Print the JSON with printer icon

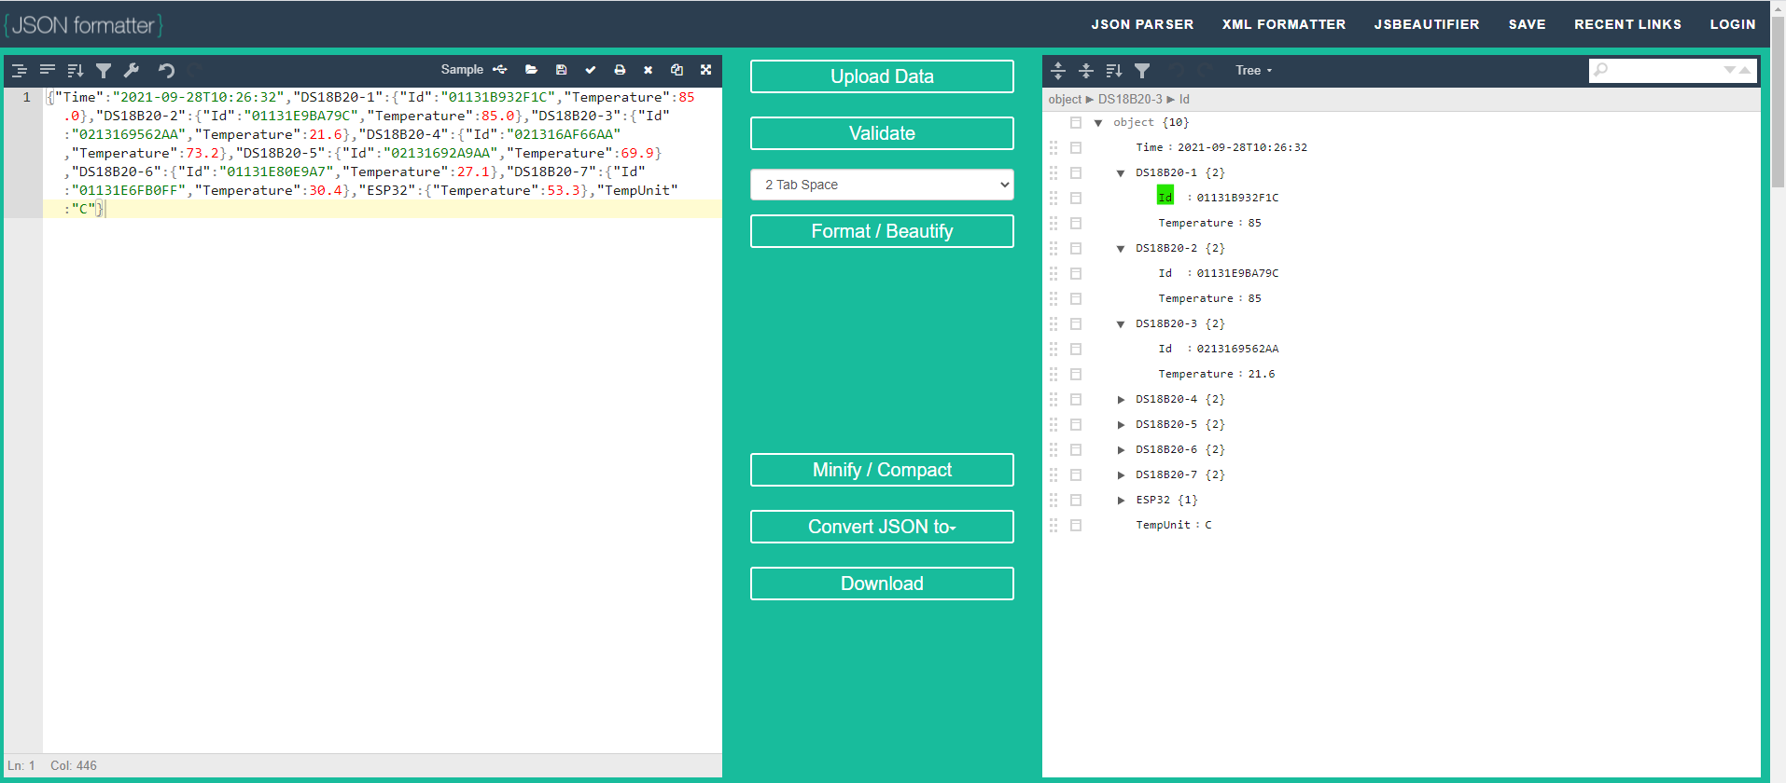click(620, 70)
